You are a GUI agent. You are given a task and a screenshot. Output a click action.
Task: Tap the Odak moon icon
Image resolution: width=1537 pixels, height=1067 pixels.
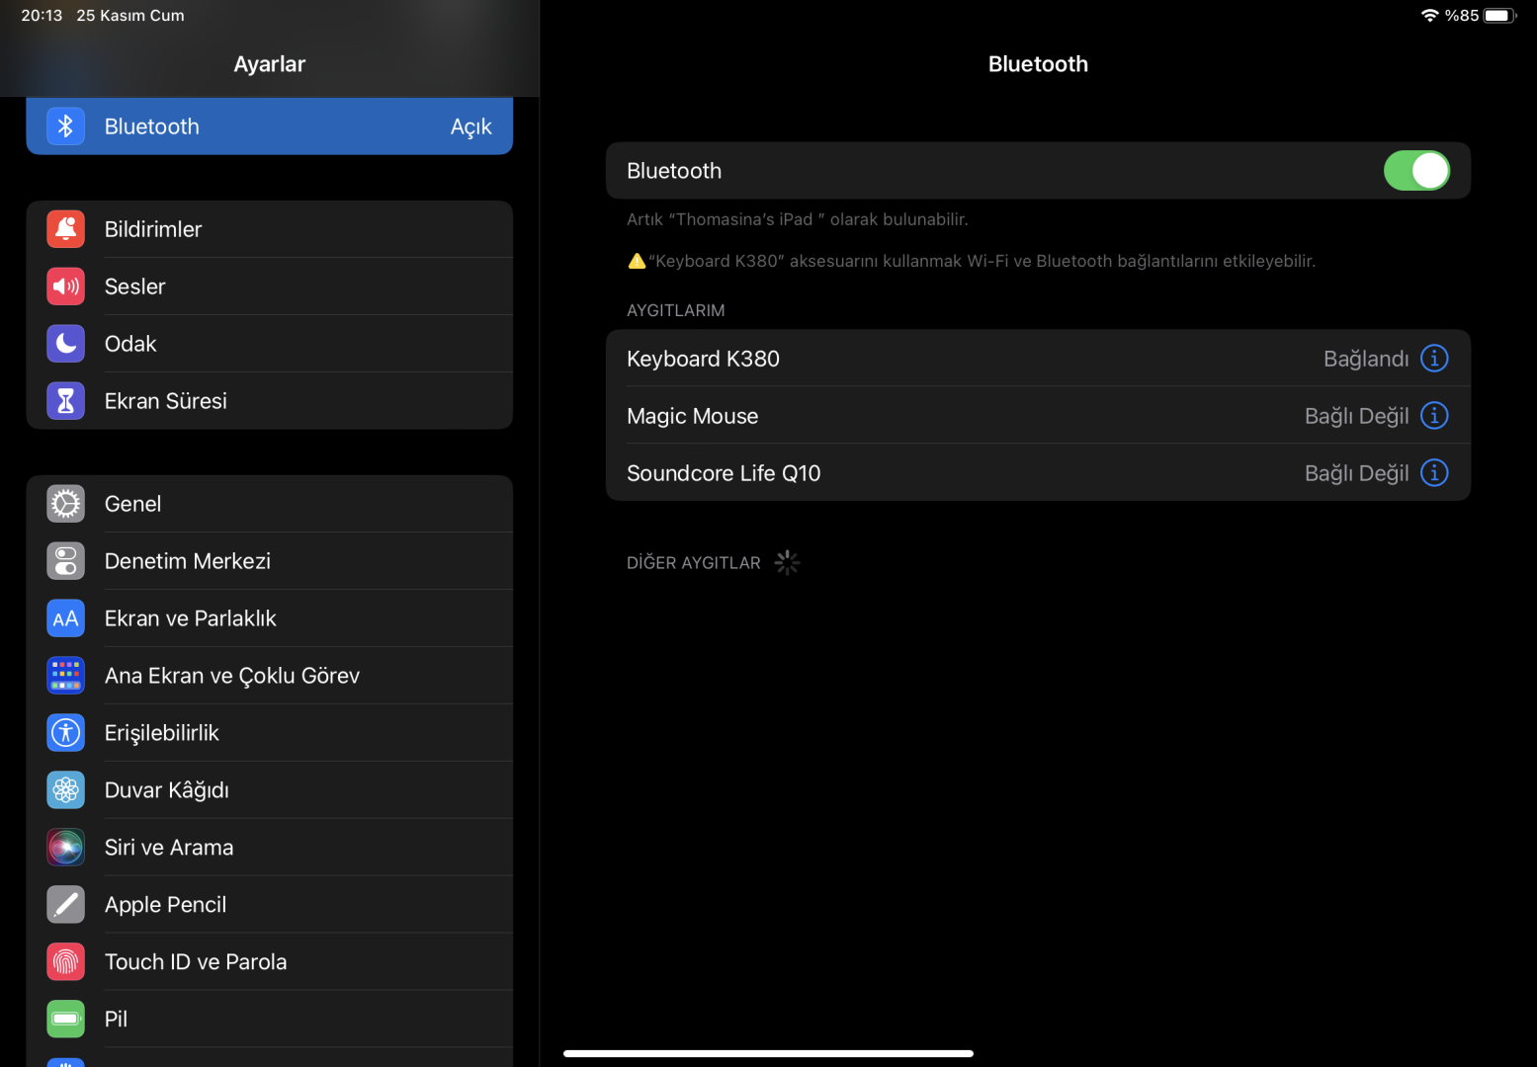click(x=65, y=344)
